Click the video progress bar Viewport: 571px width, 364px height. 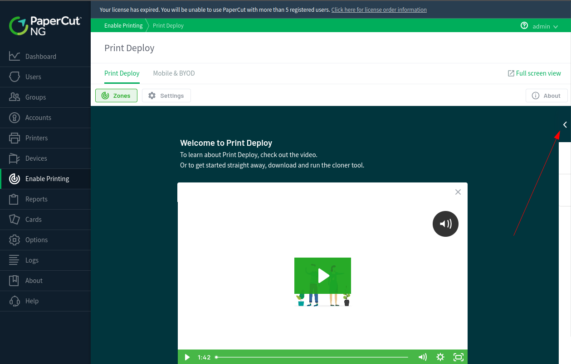(x=312, y=357)
